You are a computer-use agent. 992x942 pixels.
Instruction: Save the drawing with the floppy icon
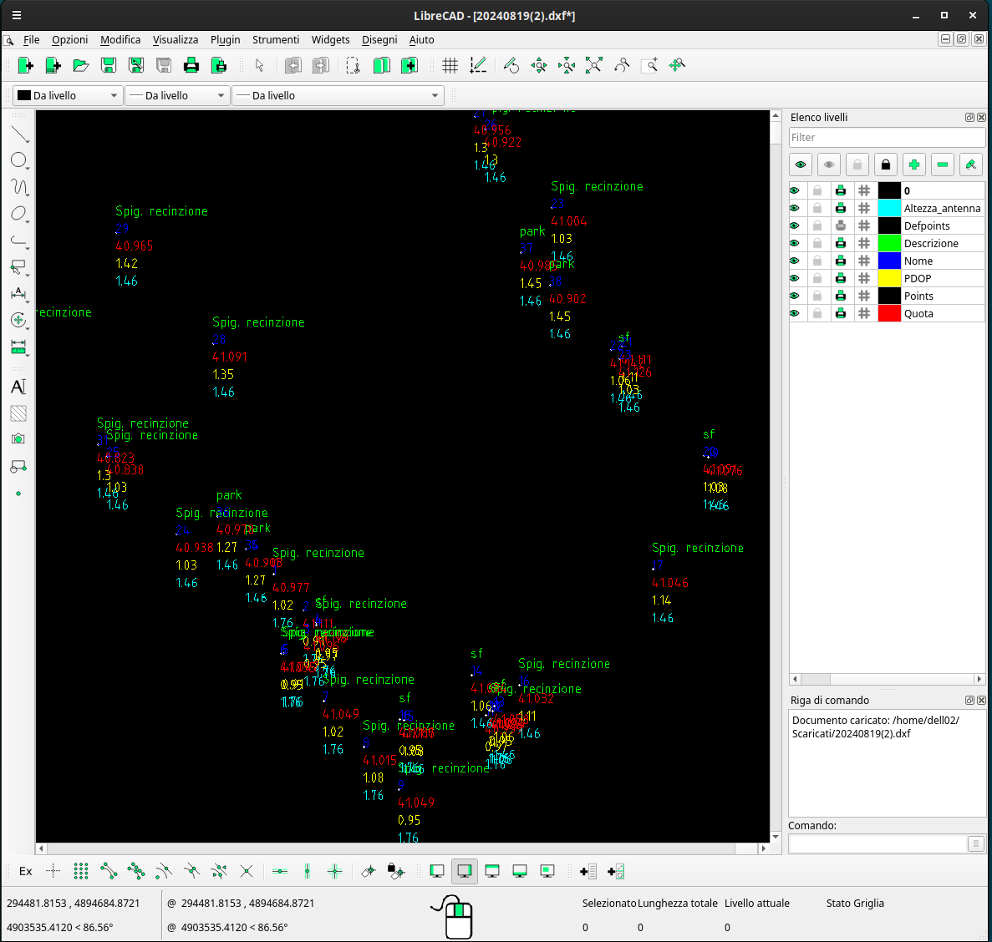point(109,65)
